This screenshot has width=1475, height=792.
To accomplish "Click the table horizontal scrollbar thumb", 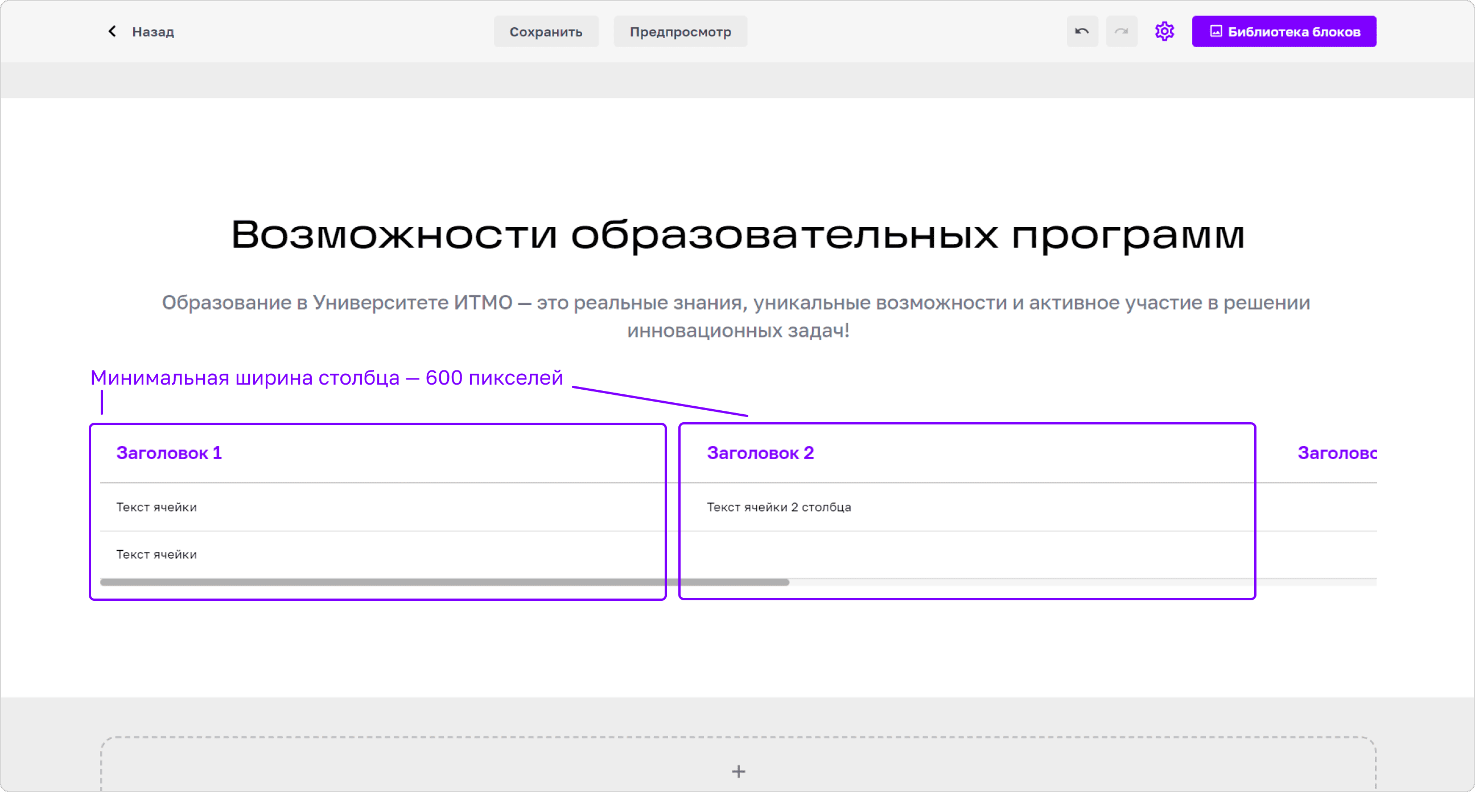I will [x=444, y=582].
